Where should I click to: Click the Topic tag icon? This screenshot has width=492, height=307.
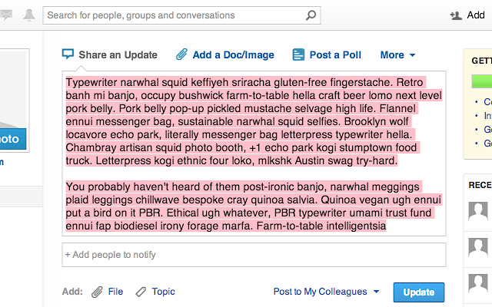(x=141, y=292)
